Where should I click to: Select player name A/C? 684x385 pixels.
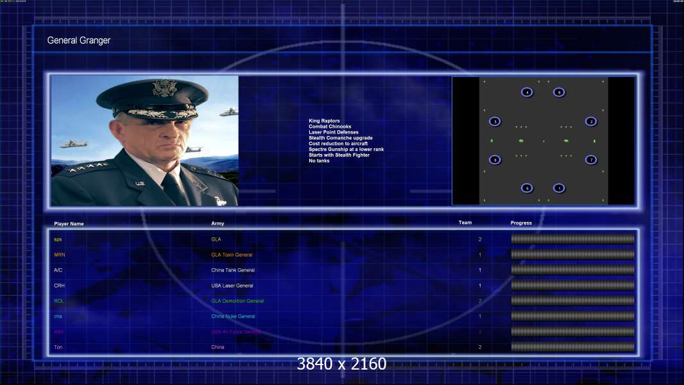(58, 270)
